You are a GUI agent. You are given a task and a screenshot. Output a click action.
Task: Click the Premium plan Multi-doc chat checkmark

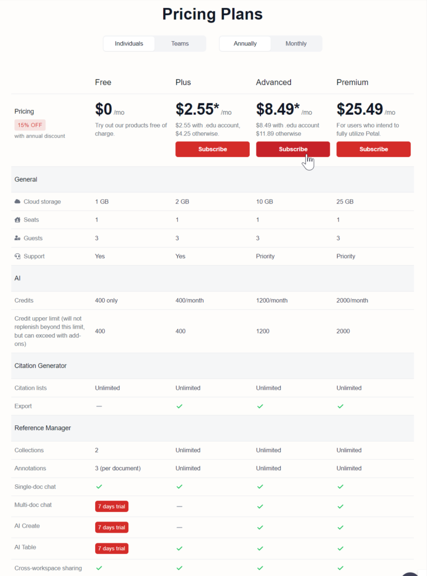coord(340,507)
